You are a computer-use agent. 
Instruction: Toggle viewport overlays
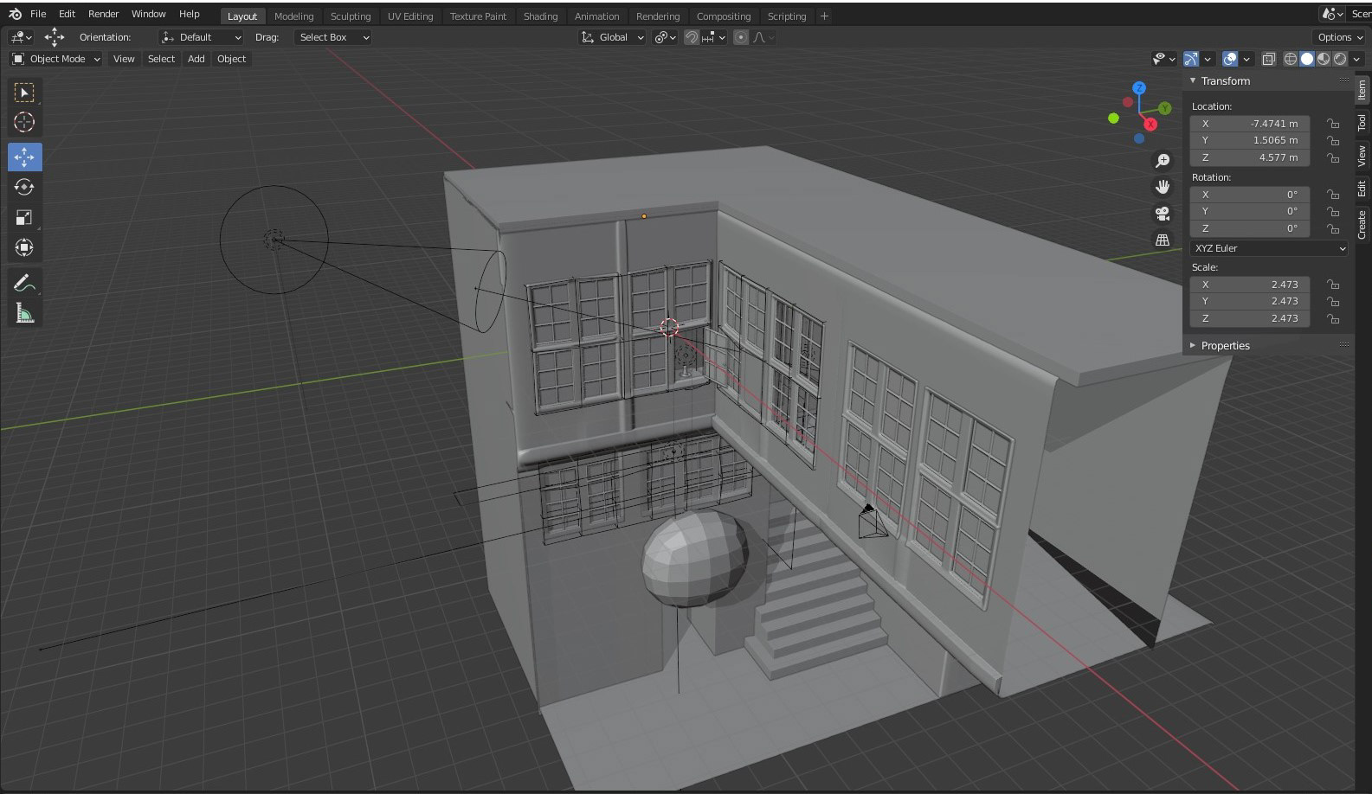[x=1230, y=59]
